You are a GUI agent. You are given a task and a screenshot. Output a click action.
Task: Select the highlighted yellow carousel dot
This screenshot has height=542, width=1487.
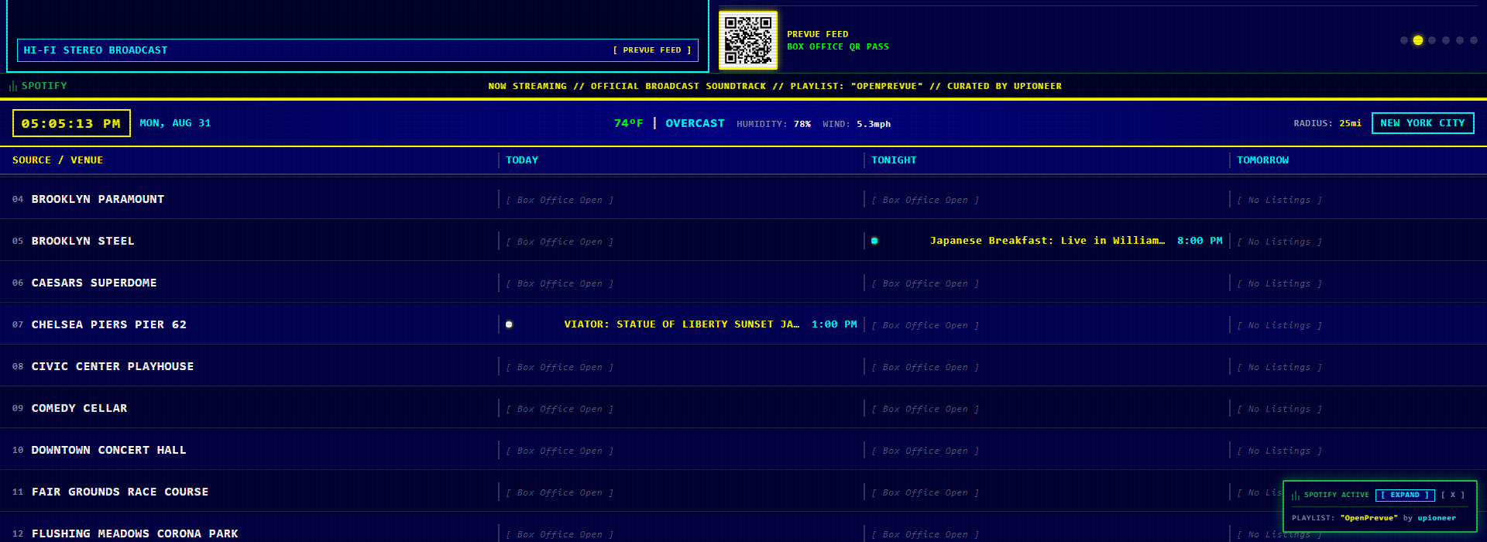(1418, 40)
